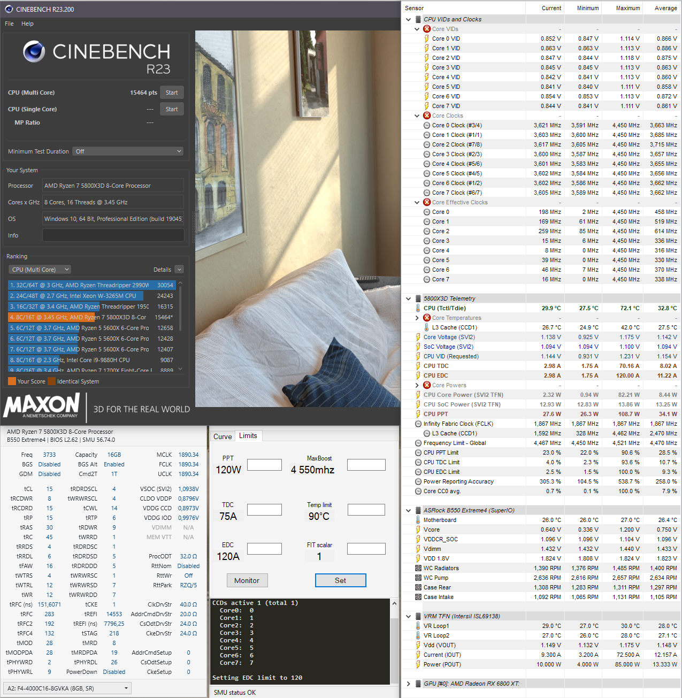Click the Cinebench logo icon in title bar
682x698 pixels.
pyautogui.click(x=9, y=9)
